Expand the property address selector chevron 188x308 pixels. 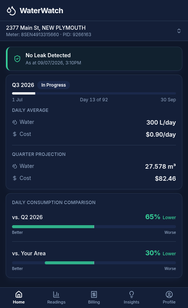pyautogui.click(x=179, y=31)
